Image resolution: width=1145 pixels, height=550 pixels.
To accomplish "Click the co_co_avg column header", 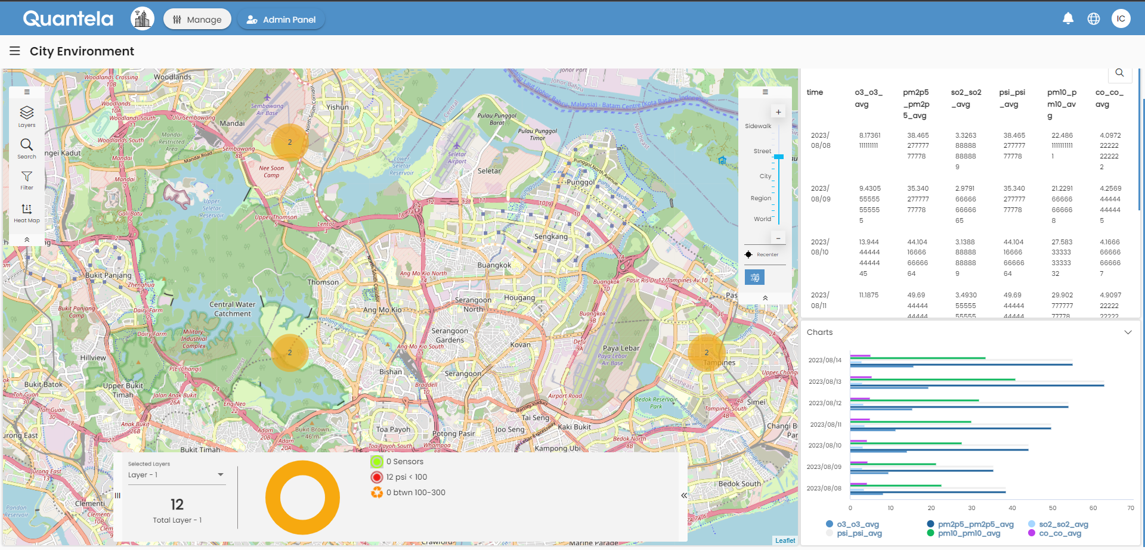I will coord(1109,98).
